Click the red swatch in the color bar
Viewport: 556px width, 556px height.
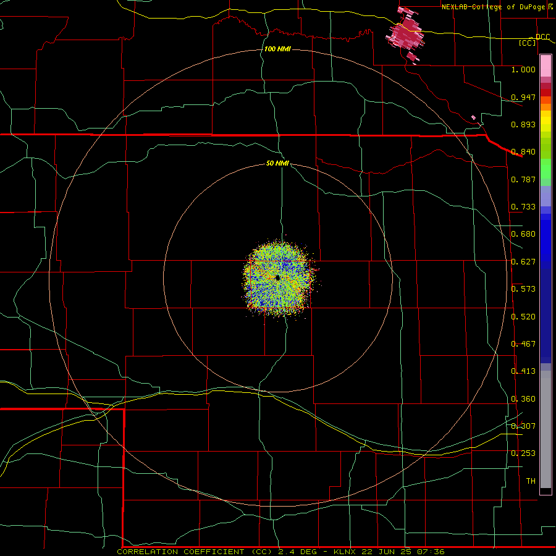(545, 93)
